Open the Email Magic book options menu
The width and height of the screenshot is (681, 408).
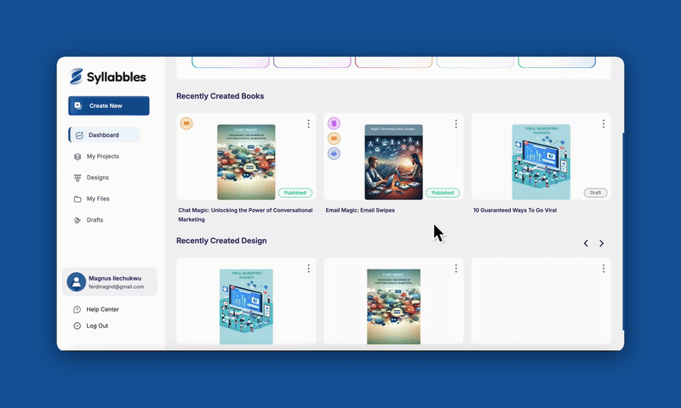(x=455, y=124)
